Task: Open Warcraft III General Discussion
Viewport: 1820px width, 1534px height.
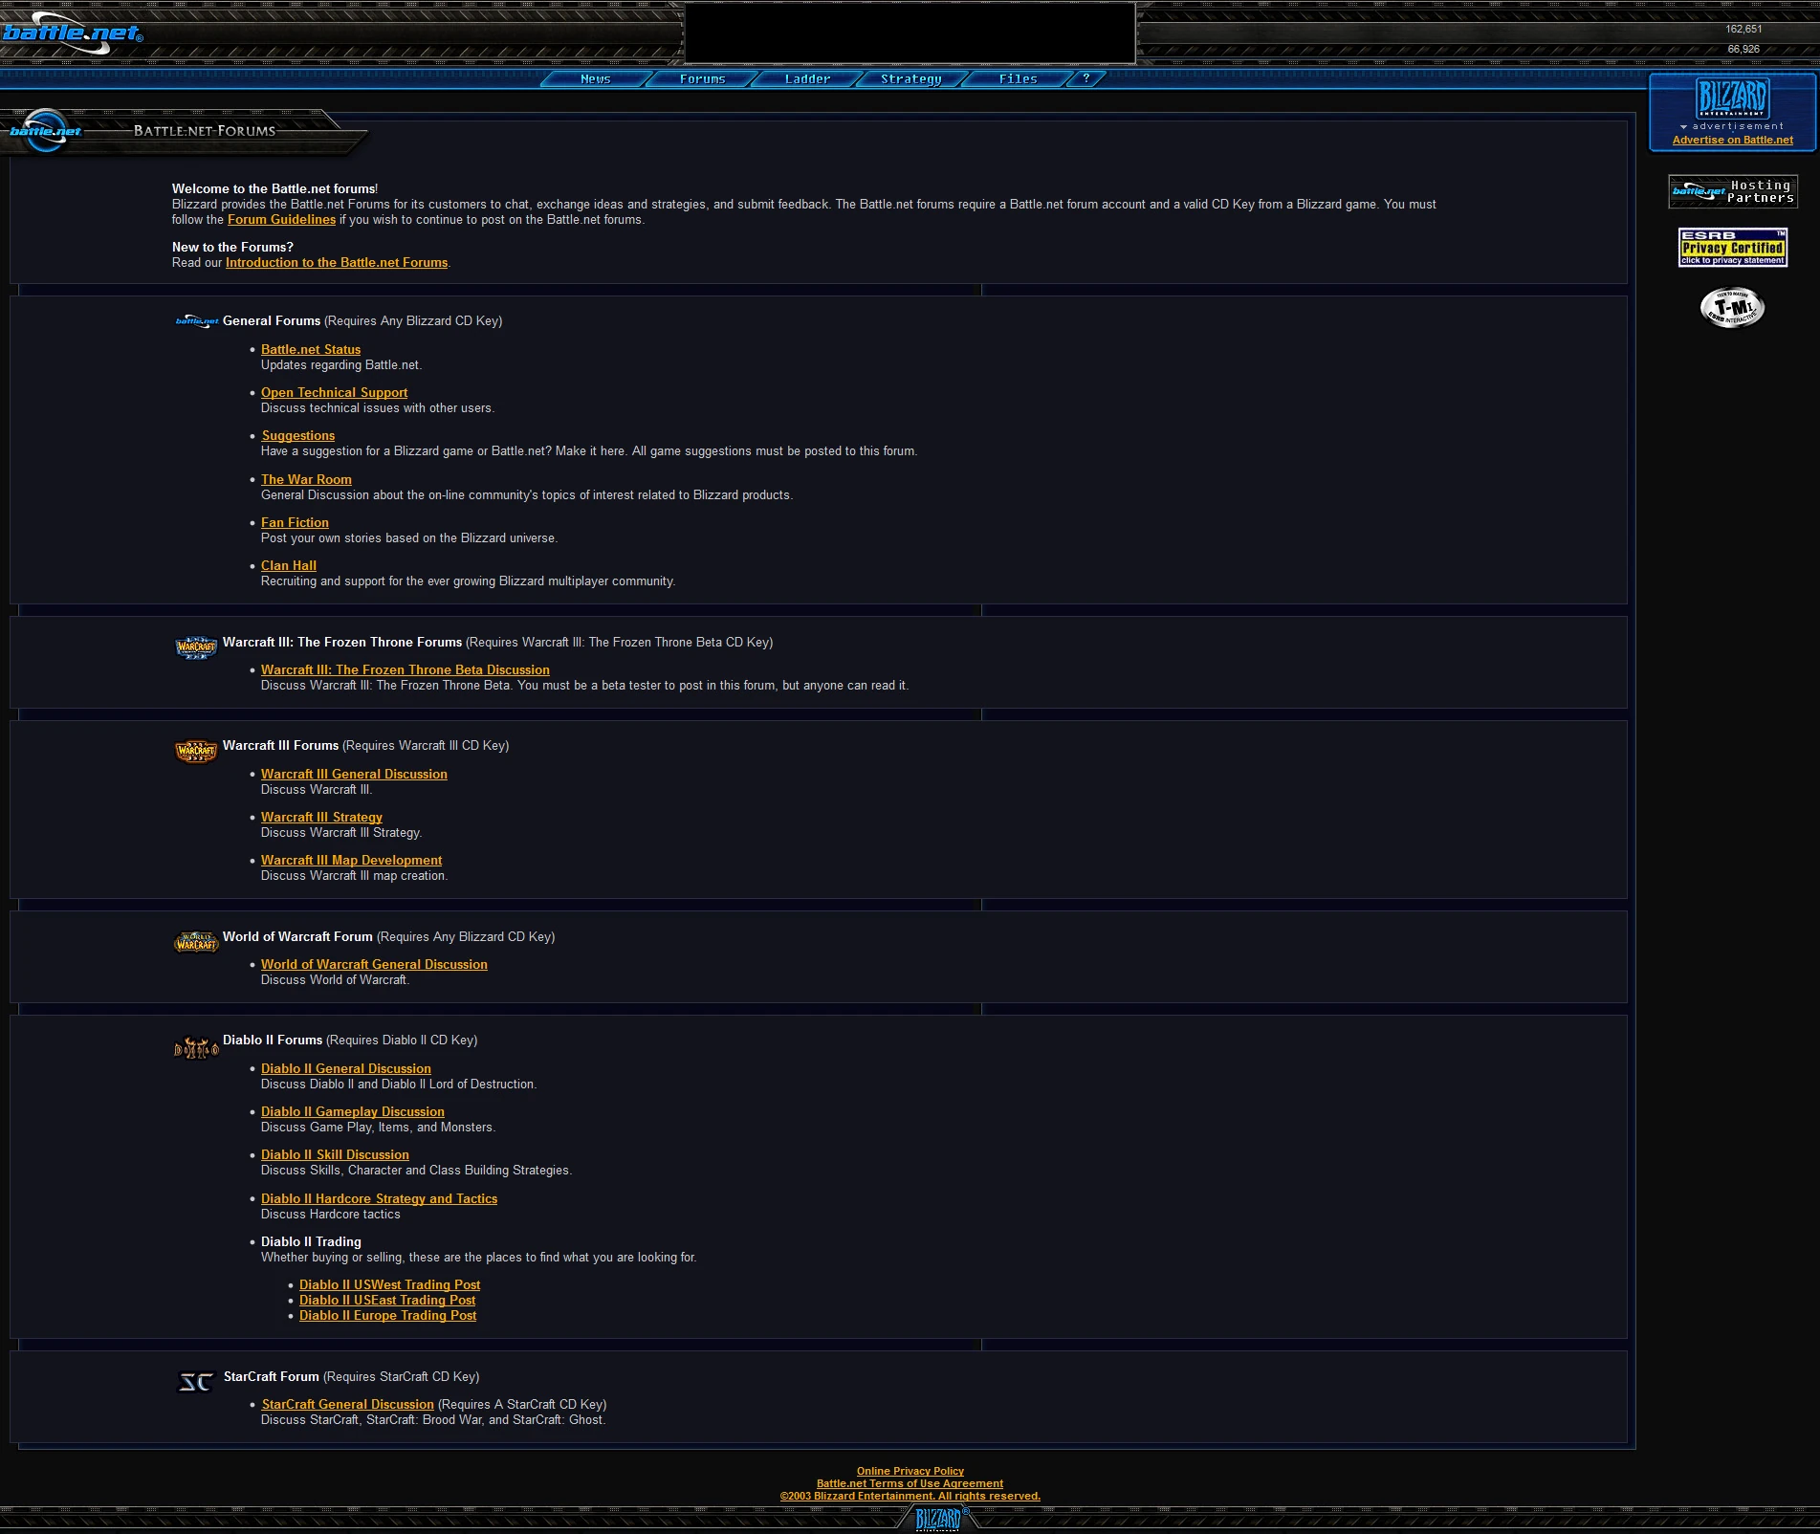Action: pos(354,775)
